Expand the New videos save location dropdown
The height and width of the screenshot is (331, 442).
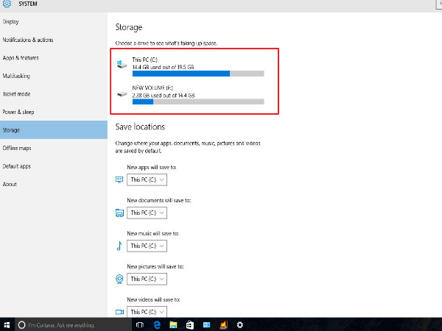pos(147,312)
